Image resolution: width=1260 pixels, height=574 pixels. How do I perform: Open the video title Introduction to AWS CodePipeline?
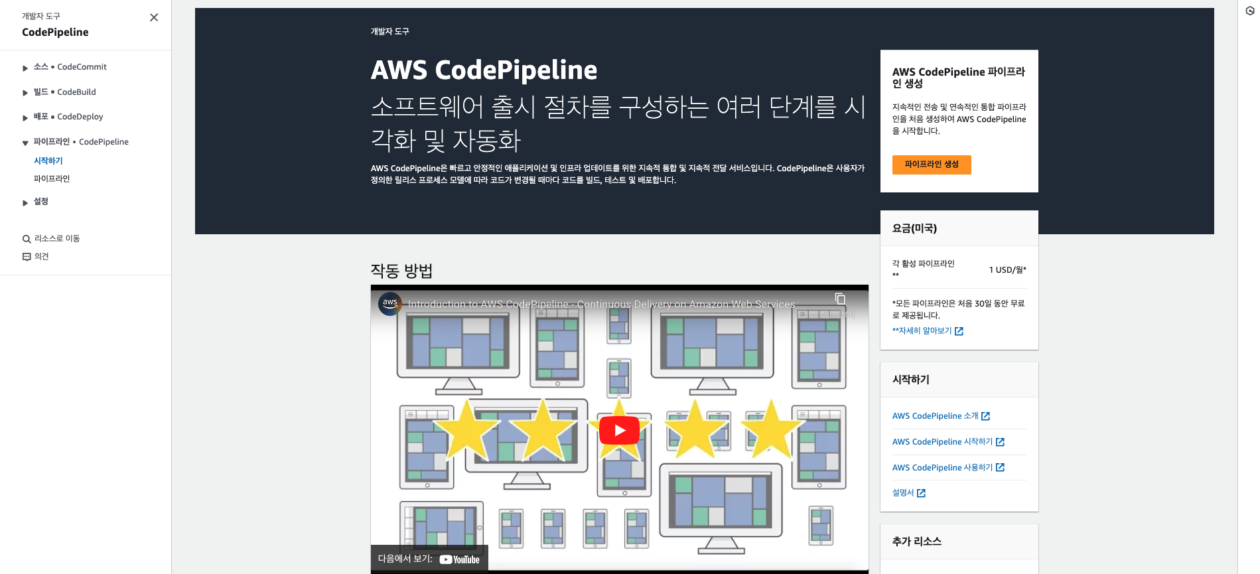[x=601, y=304]
